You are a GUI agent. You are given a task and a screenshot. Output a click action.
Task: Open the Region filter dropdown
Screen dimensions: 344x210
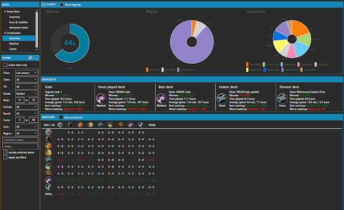(26, 133)
